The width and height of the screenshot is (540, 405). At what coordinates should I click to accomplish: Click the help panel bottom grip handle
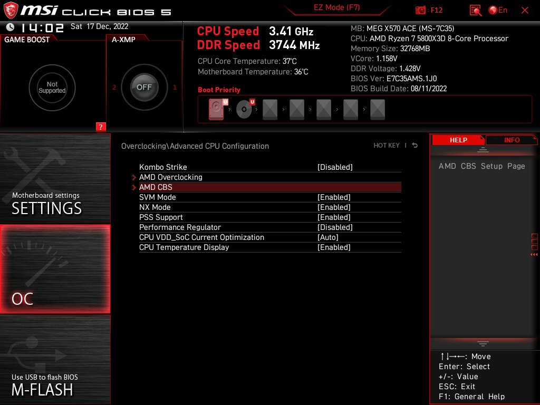click(483, 344)
